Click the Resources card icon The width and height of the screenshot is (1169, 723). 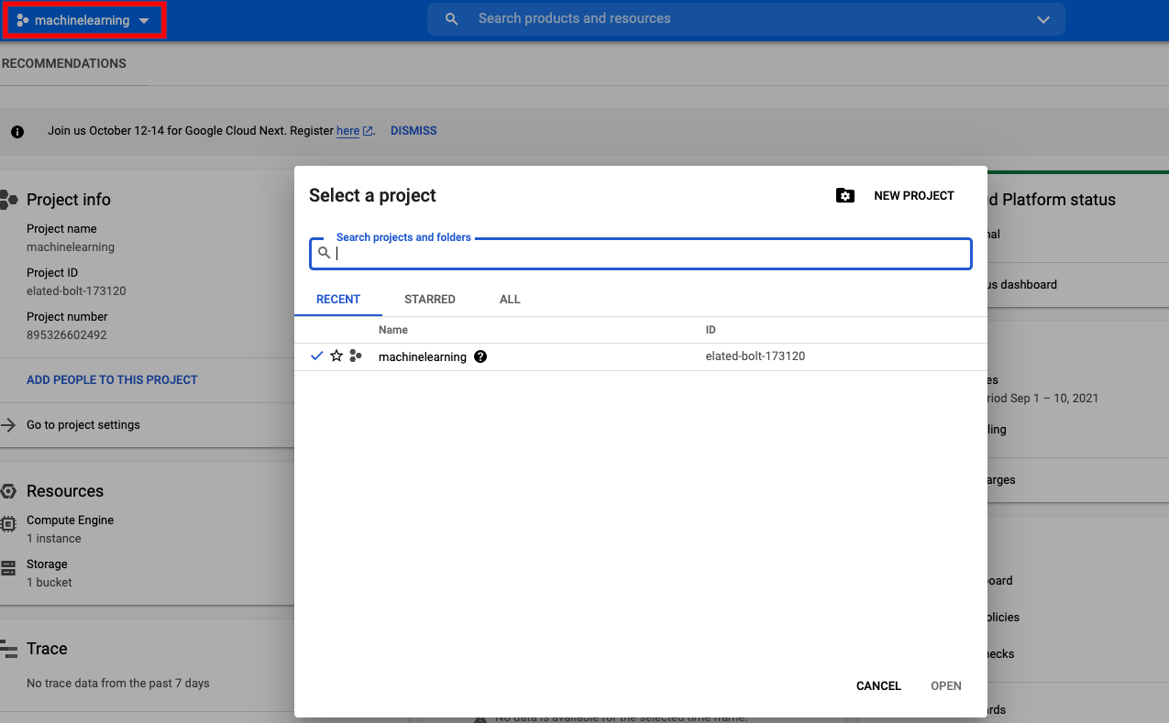pyautogui.click(x=8, y=490)
